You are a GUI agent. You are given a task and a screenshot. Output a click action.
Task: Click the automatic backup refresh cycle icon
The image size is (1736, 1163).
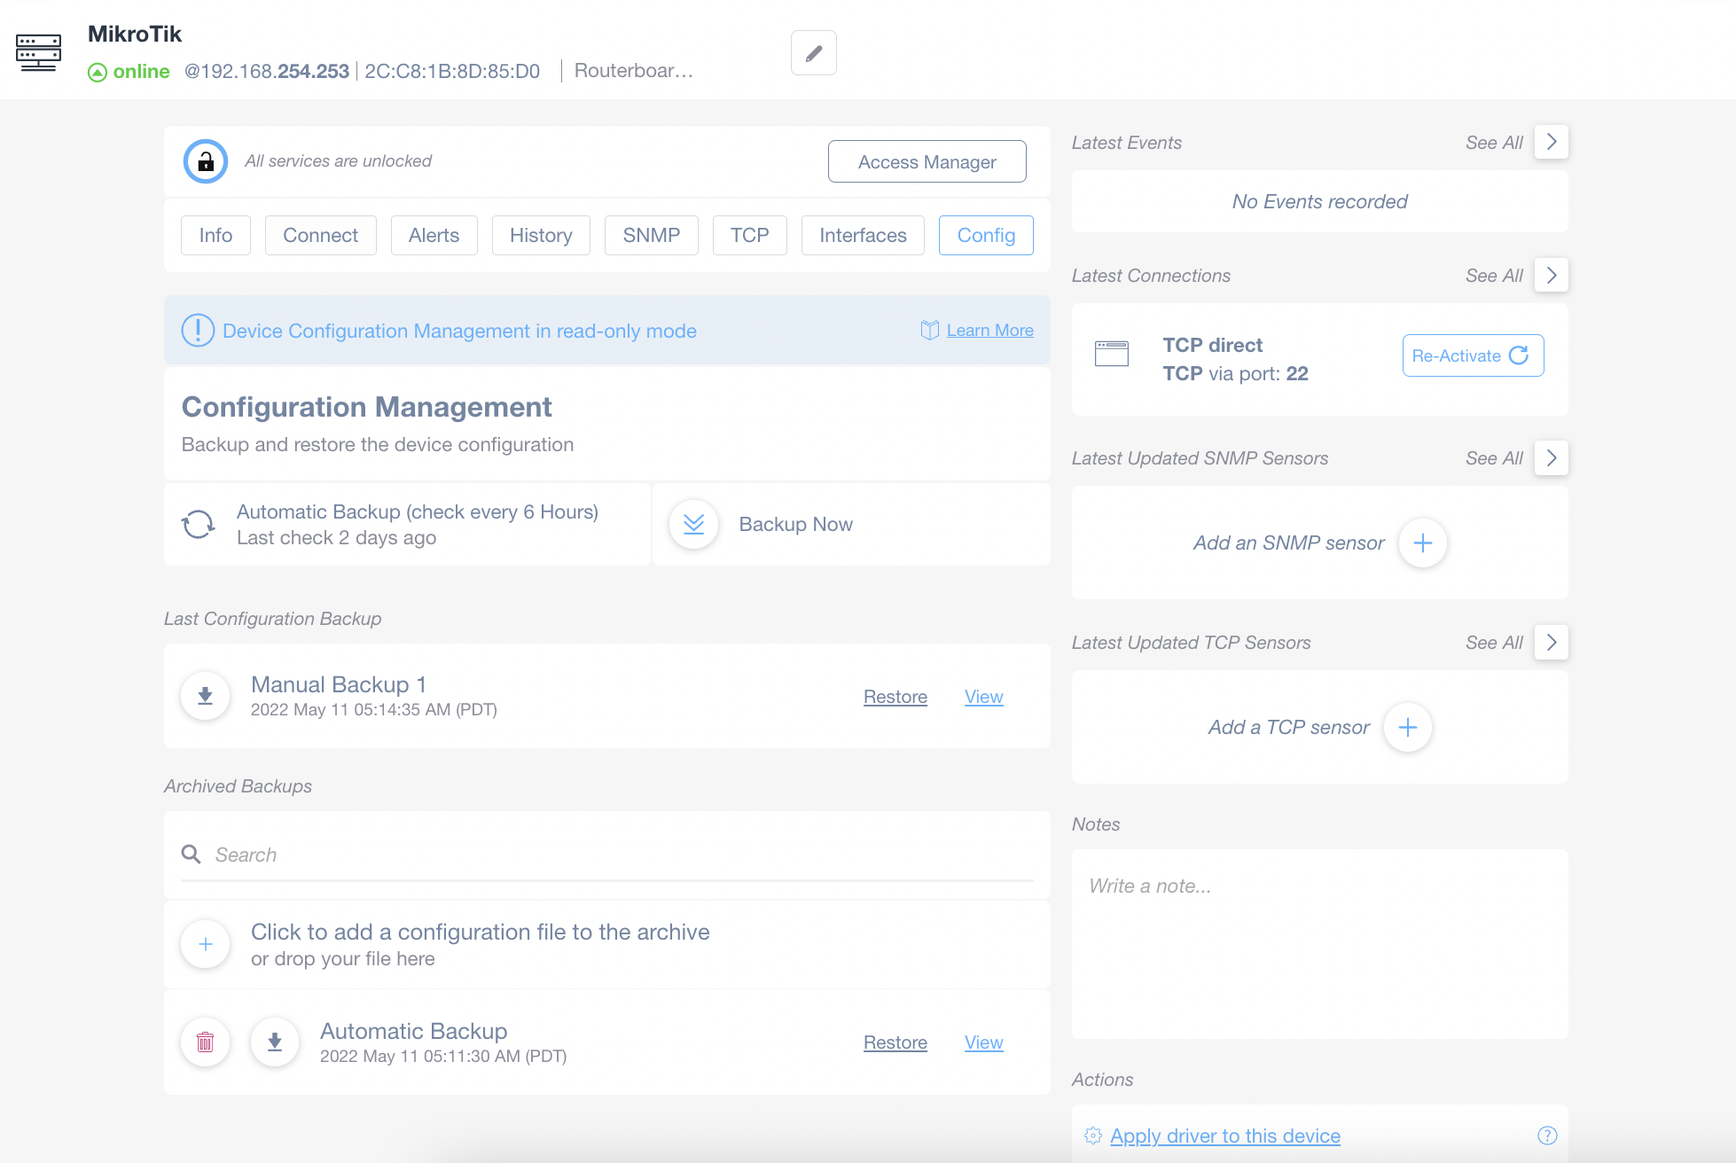tap(199, 524)
